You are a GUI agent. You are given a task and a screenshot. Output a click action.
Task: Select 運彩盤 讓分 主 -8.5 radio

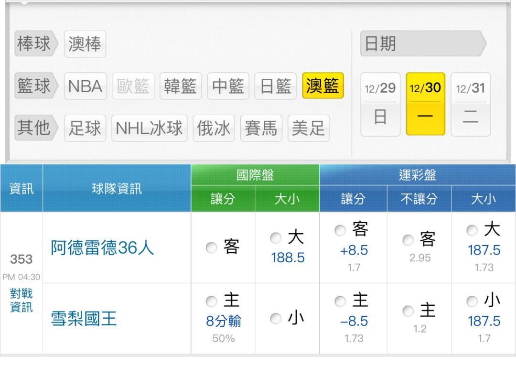pos(340,301)
